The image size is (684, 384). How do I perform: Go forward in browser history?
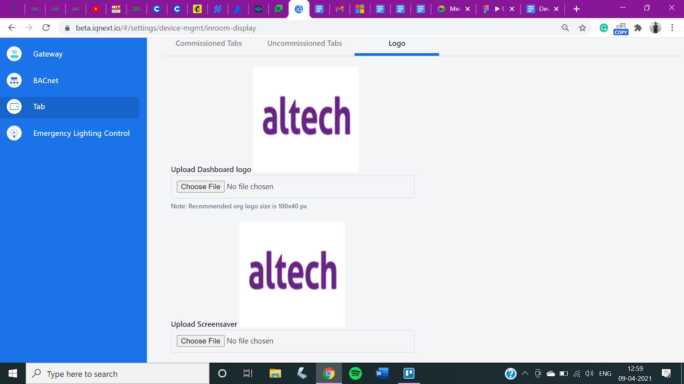[29, 28]
